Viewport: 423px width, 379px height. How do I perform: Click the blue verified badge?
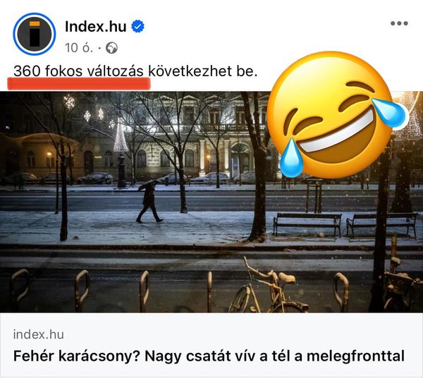point(138,26)
